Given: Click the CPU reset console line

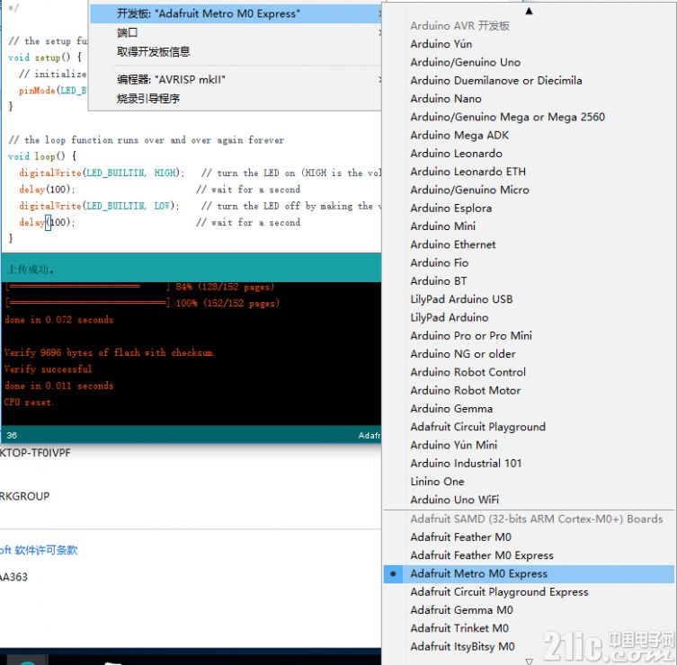Looking at the screenshot, I should (29, 403).
